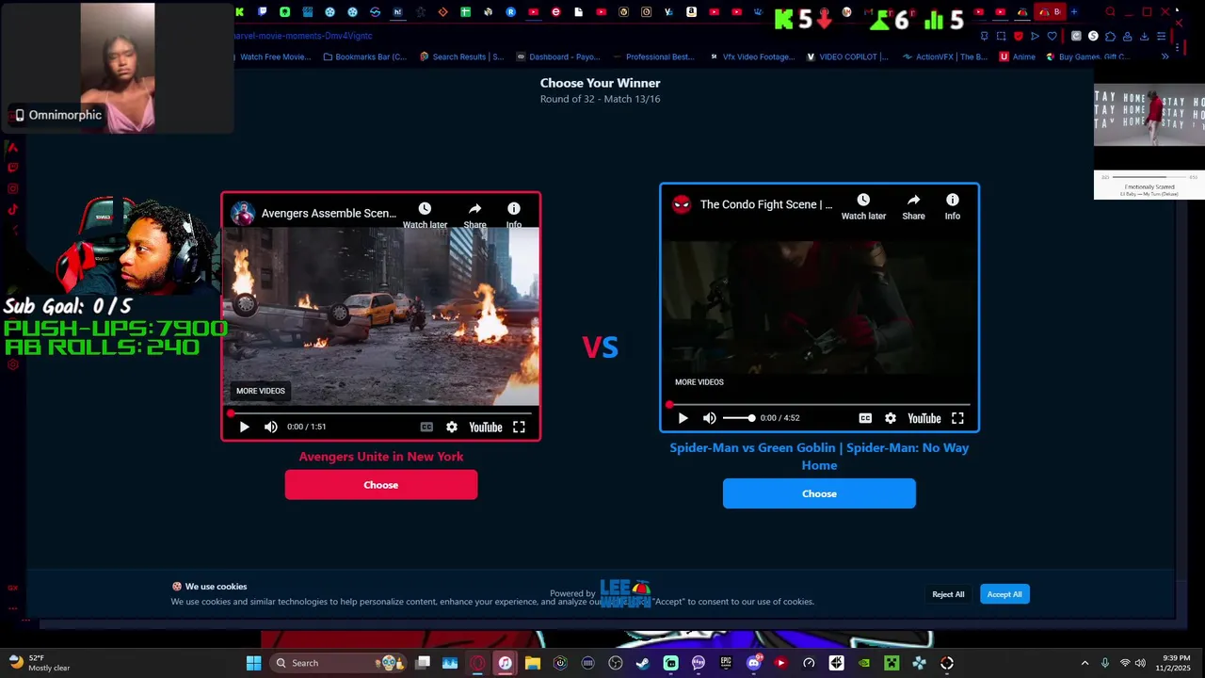Choose Avengers Unite in New York
This screenshot has width=1205, height=678.
click(x=381, y=485)
